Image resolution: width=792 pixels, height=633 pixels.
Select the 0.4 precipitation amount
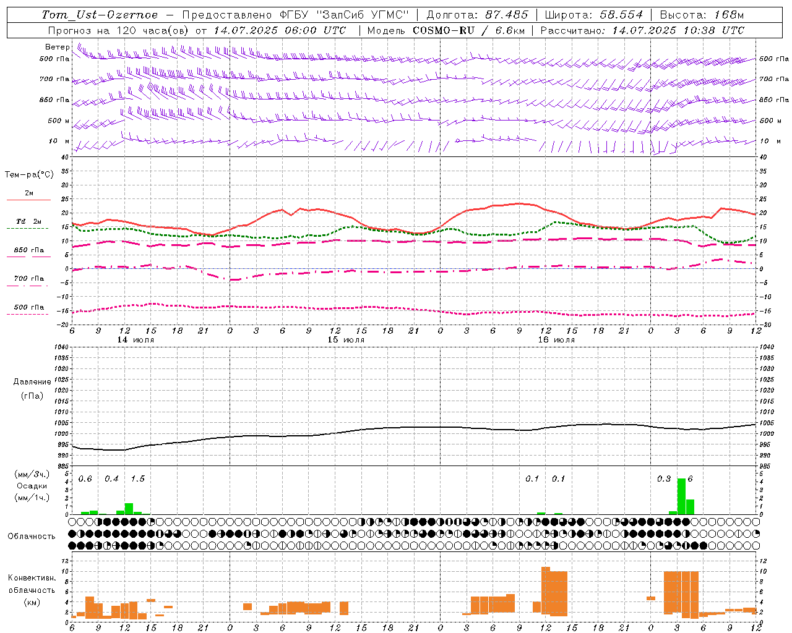tap(111, 478)
